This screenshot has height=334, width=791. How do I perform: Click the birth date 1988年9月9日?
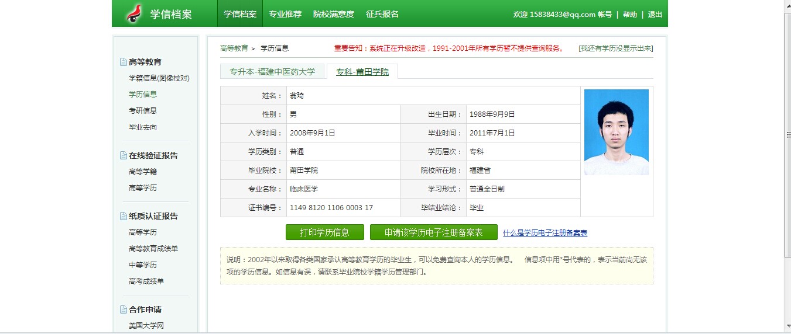click(492, 114)
